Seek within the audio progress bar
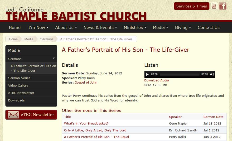Screen dimensions: 232x141 click(180, 74)
